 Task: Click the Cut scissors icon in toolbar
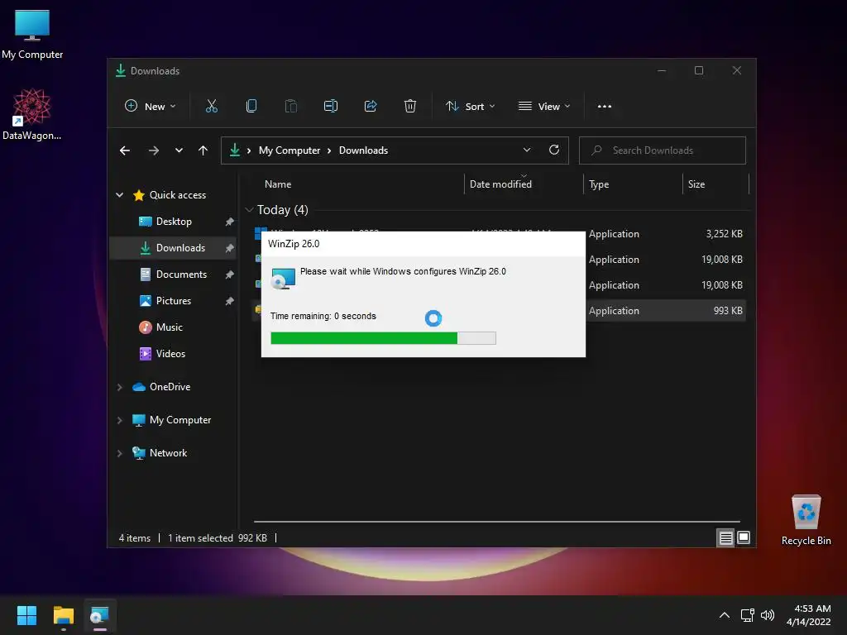click(211, 106)
